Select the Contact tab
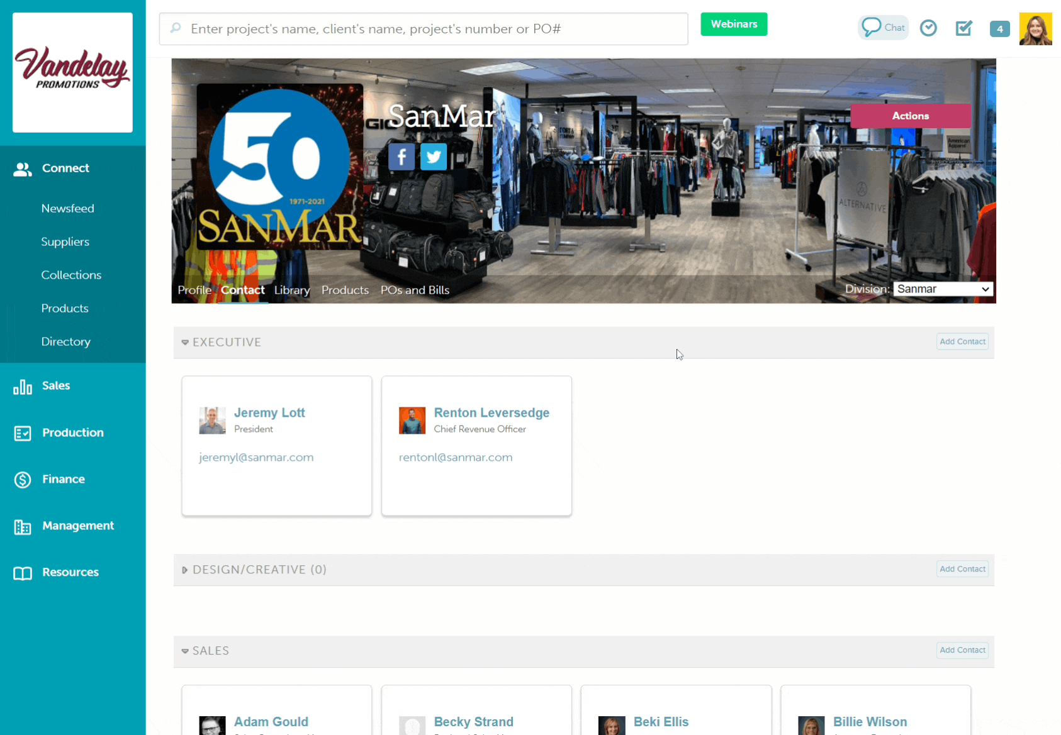 tap(243, 290)
